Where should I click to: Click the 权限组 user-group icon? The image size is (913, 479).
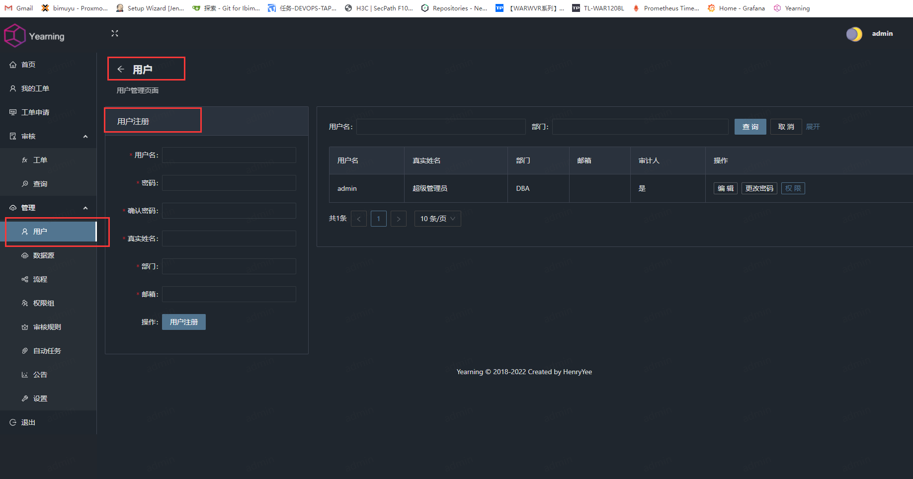25,303
